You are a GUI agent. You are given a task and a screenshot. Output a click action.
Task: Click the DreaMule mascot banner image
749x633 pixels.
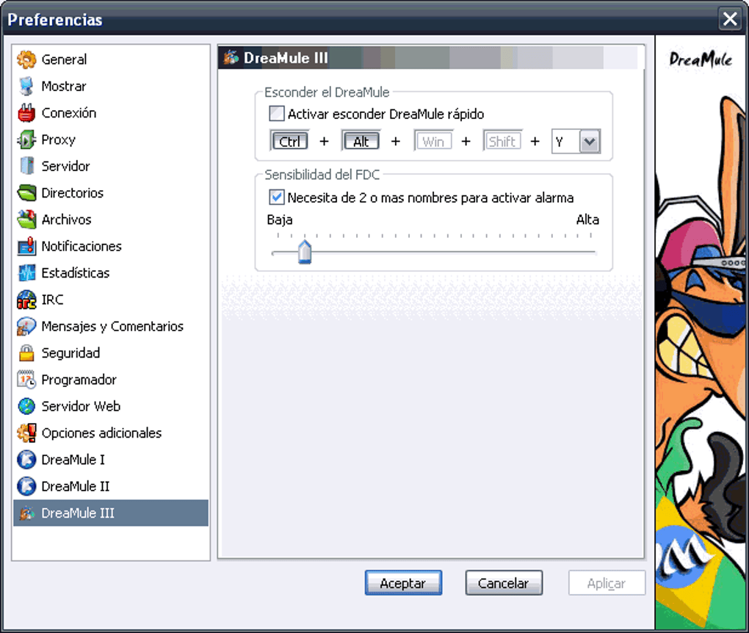[700, 332]
